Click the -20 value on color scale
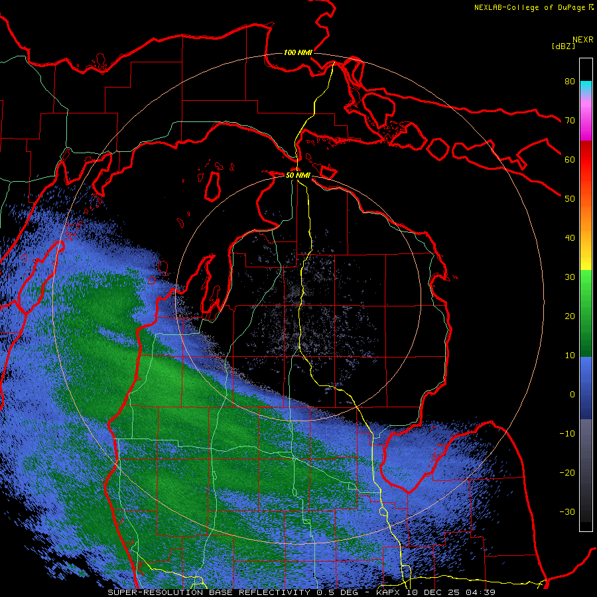Image resolution: width=597 pixels, height=597 pixels. (567, 473)
